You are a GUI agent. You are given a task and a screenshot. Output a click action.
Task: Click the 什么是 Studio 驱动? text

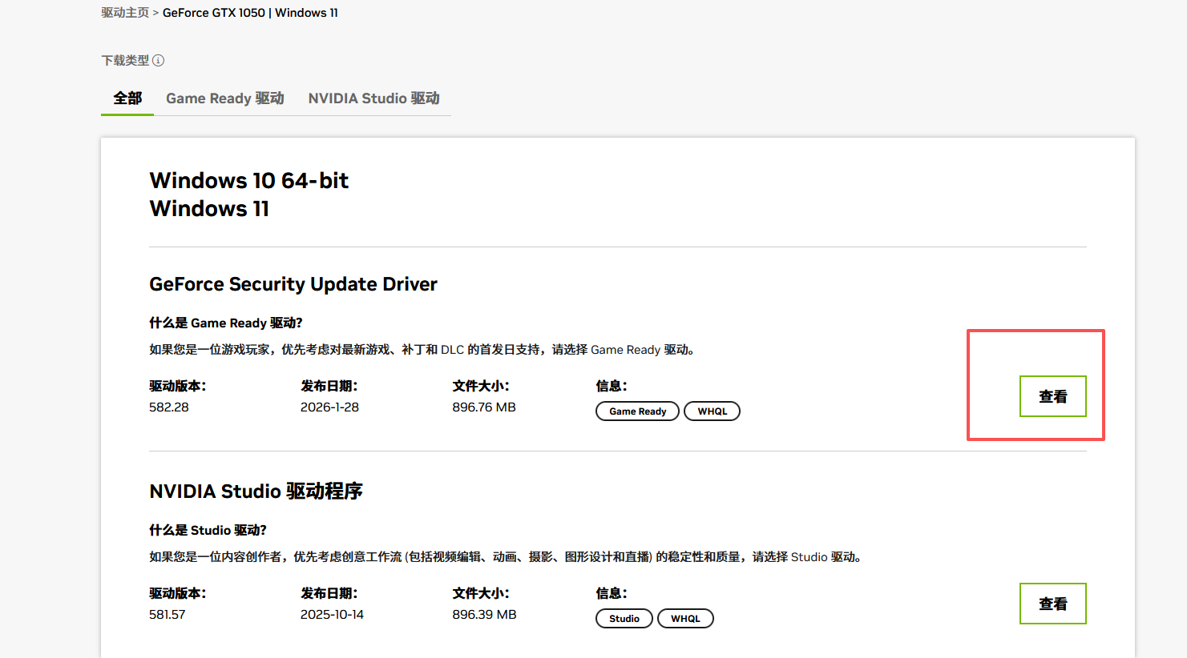[208, 531]
